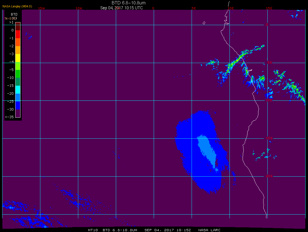
Task: Click the "-5" legend value
Action: pos(11,70)
